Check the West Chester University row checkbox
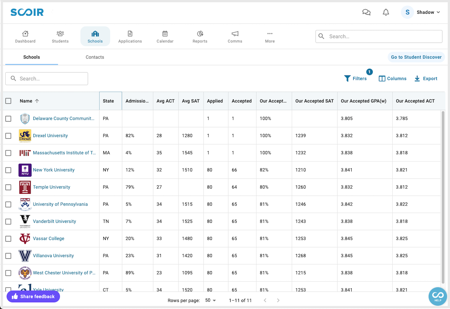The height and width of the screenshot is (309, 450). point(8,273)
